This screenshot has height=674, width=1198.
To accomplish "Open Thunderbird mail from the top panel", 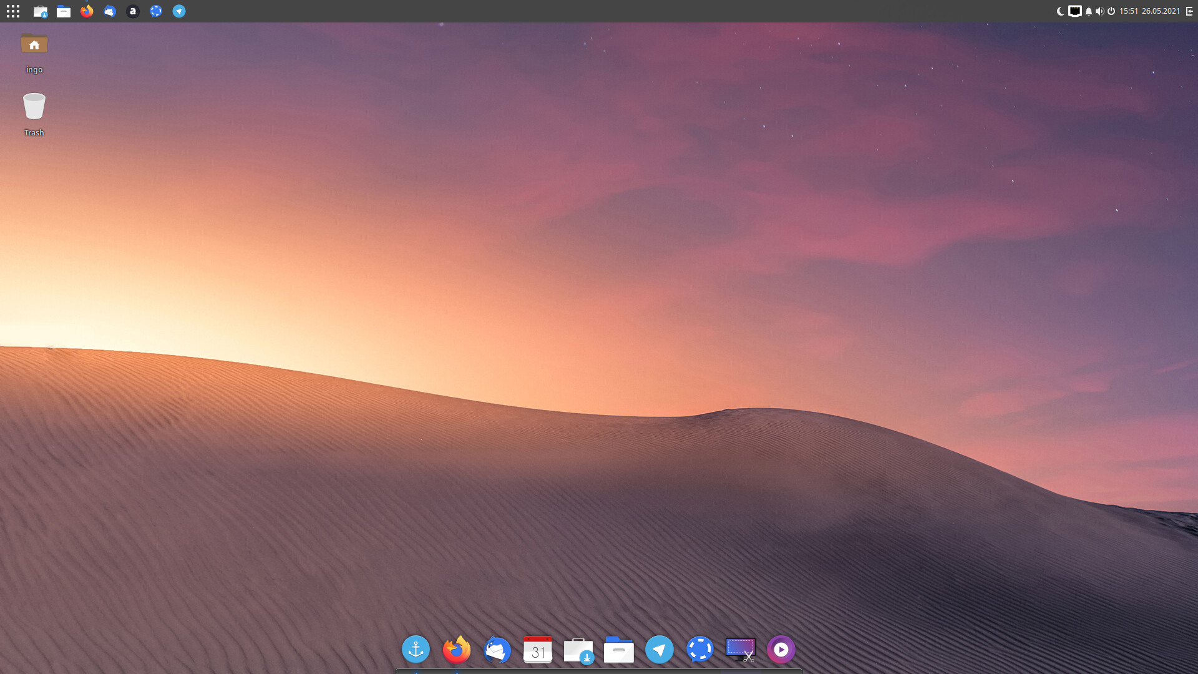I will (110, 11).
